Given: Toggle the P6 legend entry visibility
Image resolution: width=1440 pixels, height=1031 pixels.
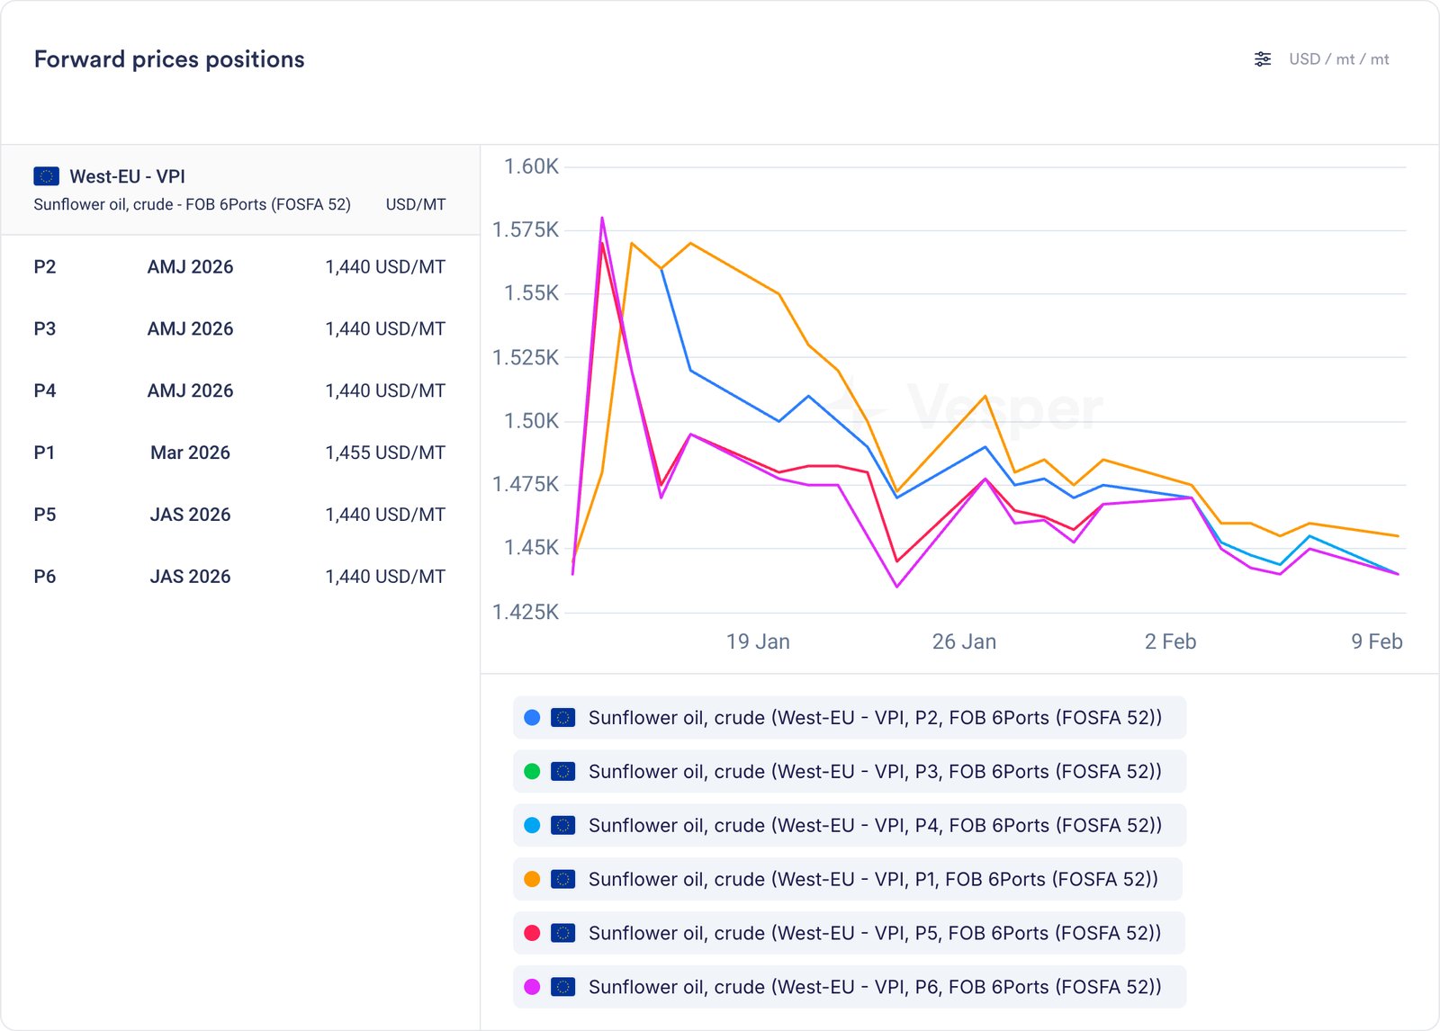Looking at the screenshot, I should (x=849, y=987).
